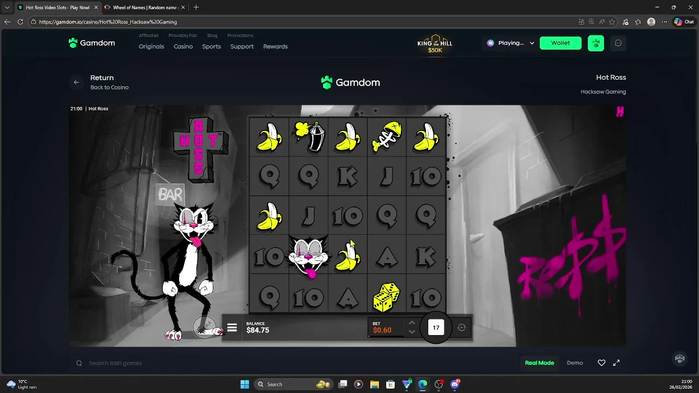Image resolution: width=699 pixels, height=393 pixels.
Task: Click the Gamdom logo in the header
Action: click(x=92, y=43)
